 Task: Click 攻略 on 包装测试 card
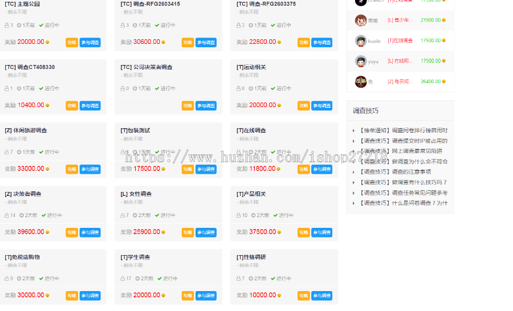(188, 169)
